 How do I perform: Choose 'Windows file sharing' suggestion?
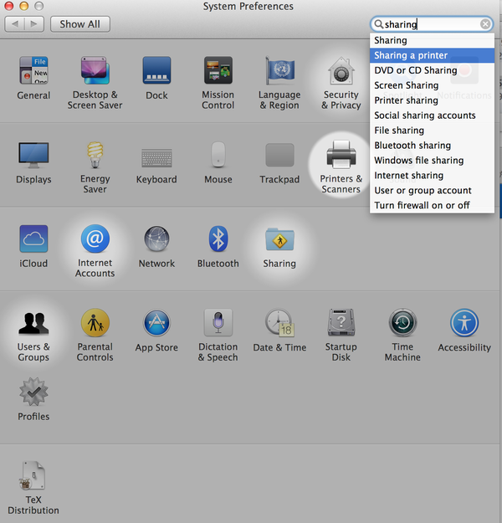click(432, 161)
